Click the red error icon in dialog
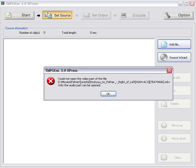196x168 pixels. 51,81
